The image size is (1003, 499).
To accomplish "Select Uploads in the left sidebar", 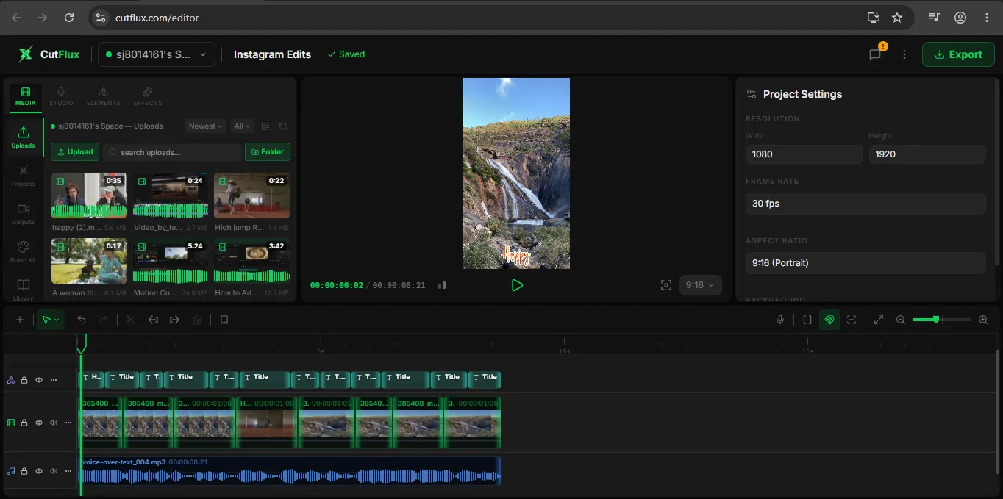I will pos(23,137).
